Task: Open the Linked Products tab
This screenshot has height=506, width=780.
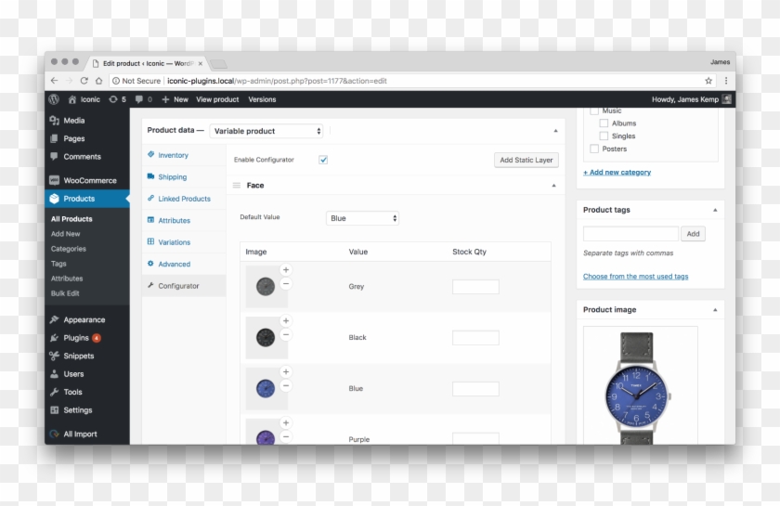Action: tap(184, 199)
